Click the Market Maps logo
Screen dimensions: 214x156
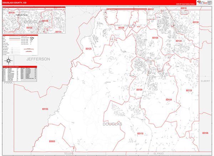click(x=202, y=2)
